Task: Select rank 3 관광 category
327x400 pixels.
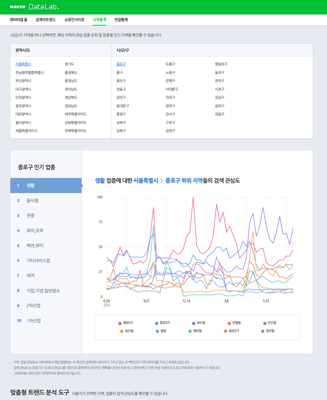Action: 46,215
